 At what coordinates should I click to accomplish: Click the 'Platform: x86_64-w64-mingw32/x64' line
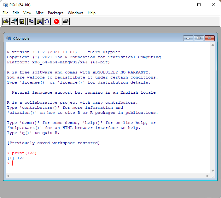coord(58,62)
